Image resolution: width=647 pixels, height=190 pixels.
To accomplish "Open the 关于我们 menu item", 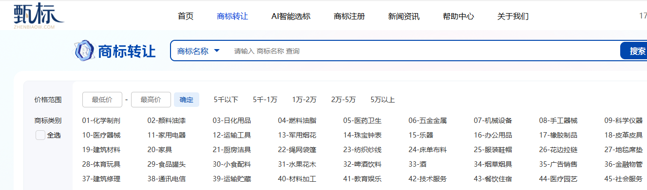I will tap(513, 16).
